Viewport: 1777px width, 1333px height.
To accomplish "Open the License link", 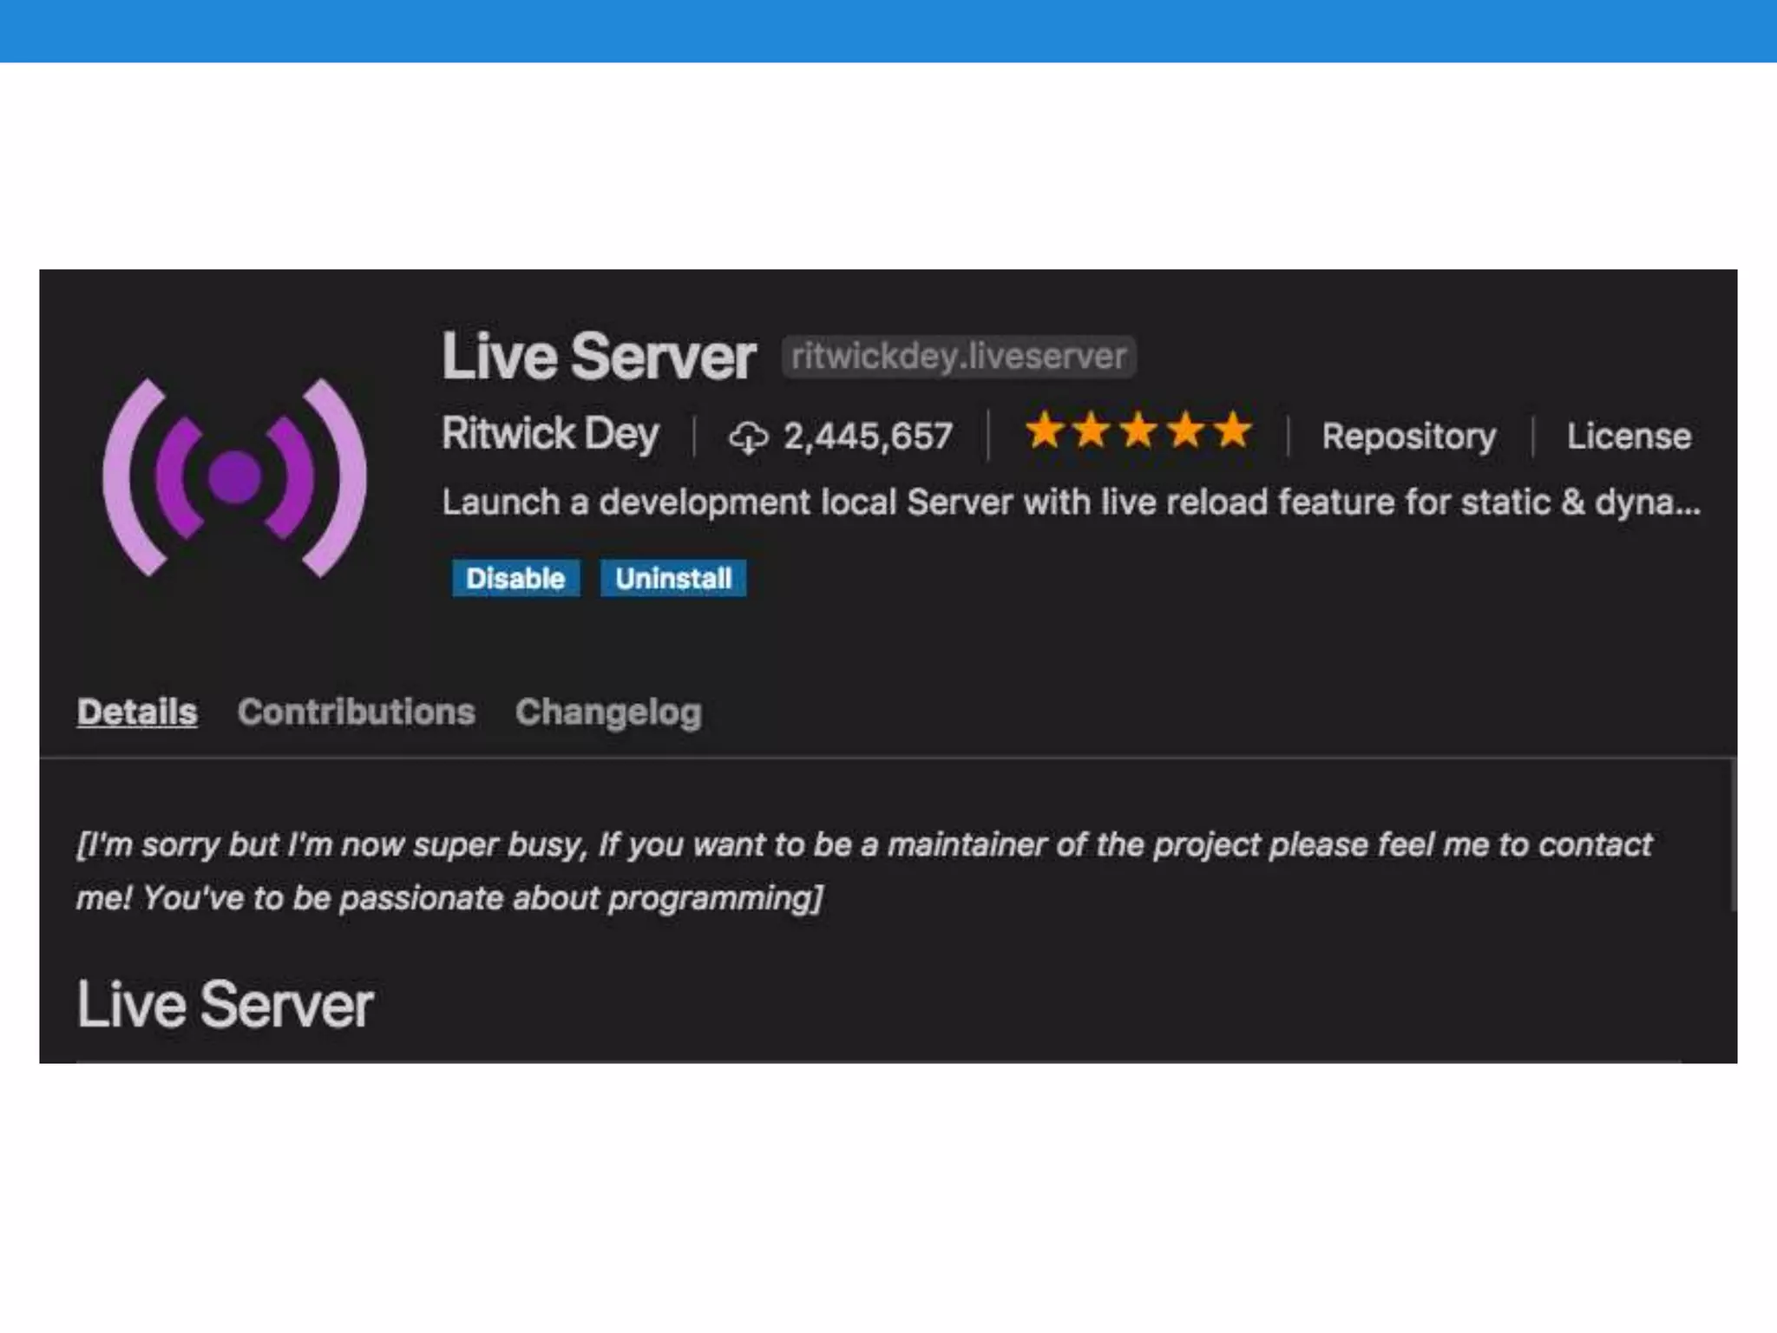I will (x=1628, y=437).
